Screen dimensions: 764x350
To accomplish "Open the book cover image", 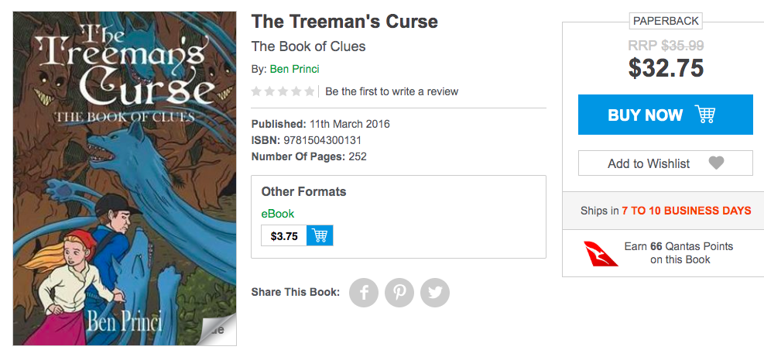I will point(125,178).
